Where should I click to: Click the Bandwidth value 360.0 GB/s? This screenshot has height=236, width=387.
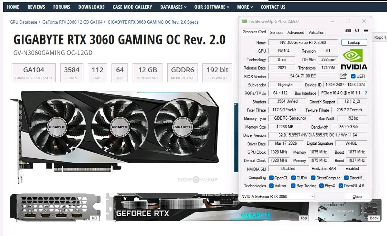(x=349, y=127)
